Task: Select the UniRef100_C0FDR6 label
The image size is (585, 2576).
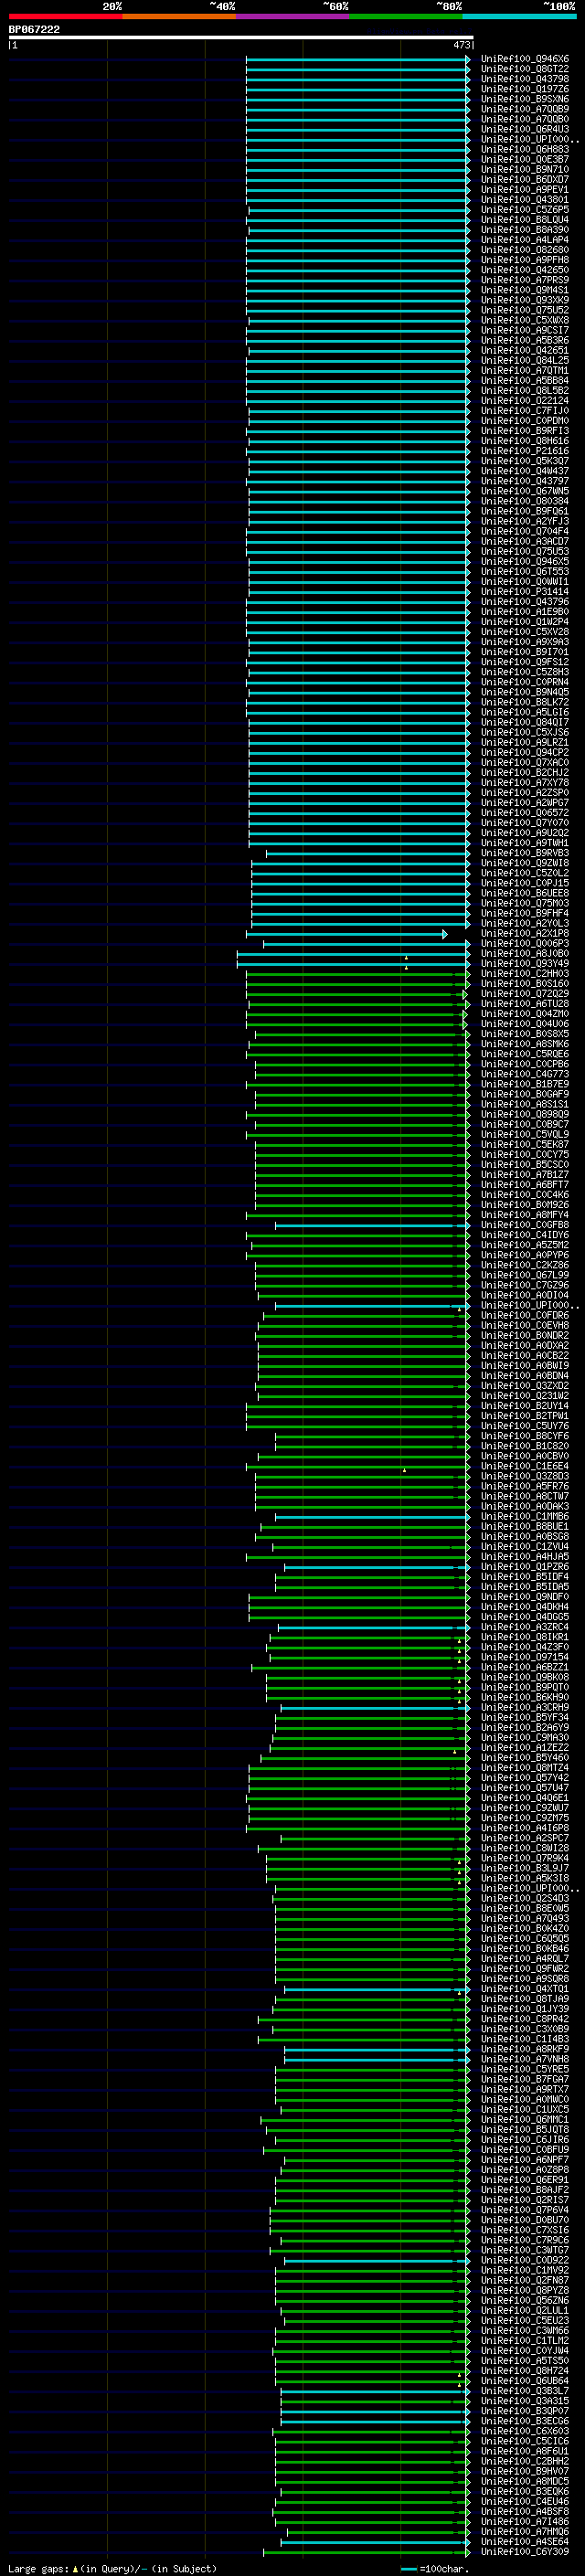Action: (x=525, y=1316)
